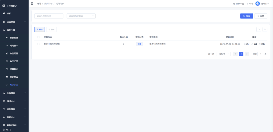The image size is (273, 132).
Task: Go to next page arrow
Action: tap(247, 54)
